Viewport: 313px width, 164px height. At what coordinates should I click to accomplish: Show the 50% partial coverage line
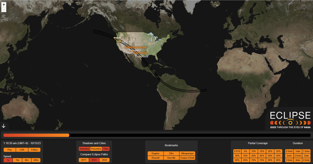pos(270,156)
